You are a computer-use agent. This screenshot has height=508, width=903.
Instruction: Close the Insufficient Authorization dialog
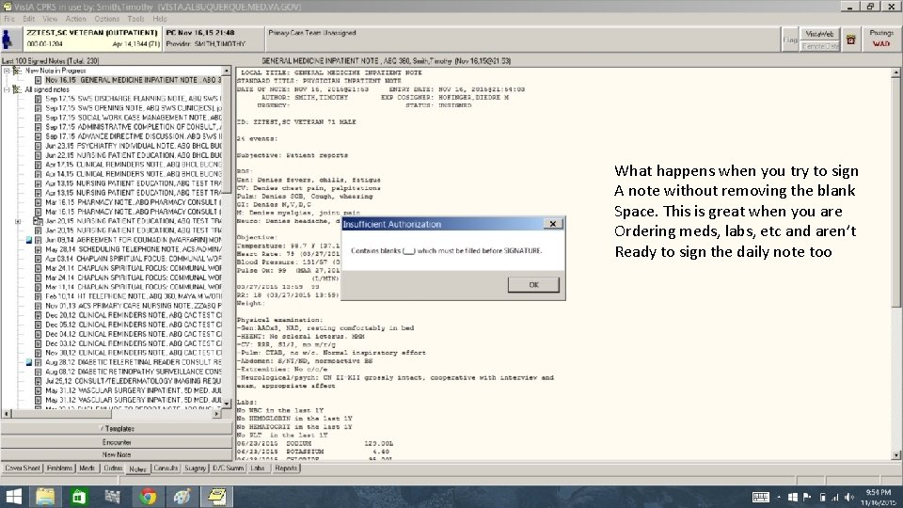coord(553,224)
